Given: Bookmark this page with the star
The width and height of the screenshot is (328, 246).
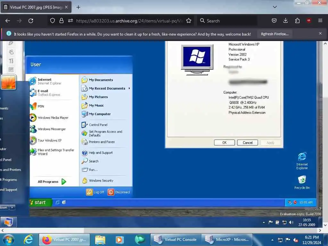Looking at the screenshot, I should pos(189,20).
